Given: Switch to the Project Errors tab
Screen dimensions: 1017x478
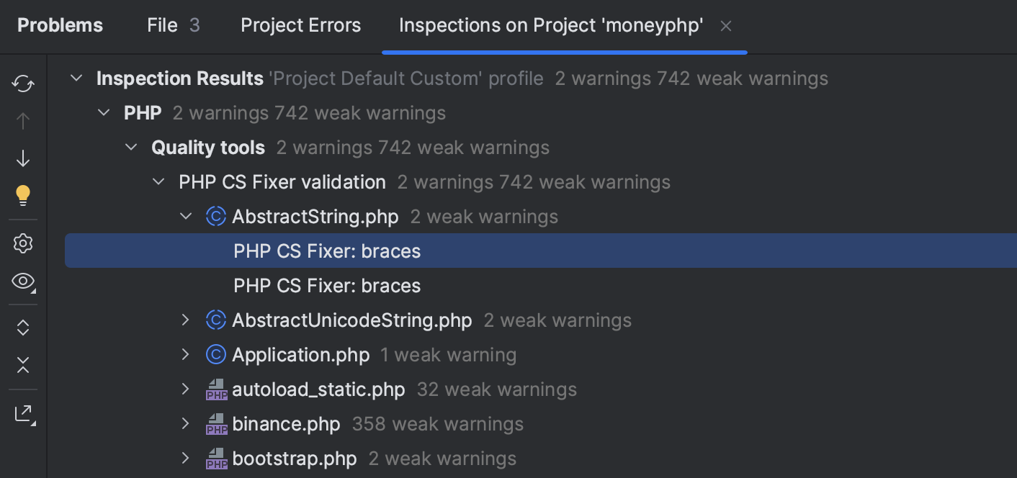Looking at the screenshot, I should [x=300, y=25].
